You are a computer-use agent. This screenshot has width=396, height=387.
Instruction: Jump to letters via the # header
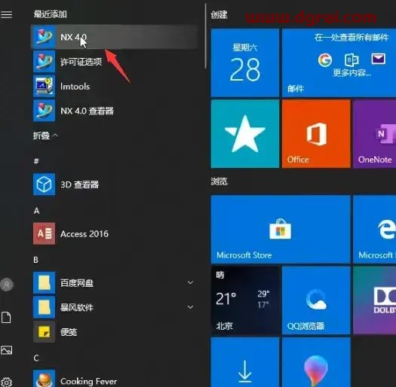point(36,161)
